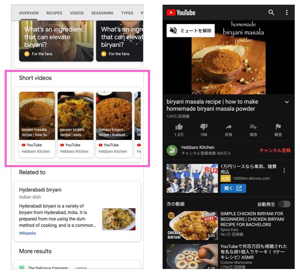Switch to the TYPES tab
The image size is (300, 273).
coord(127,13)
